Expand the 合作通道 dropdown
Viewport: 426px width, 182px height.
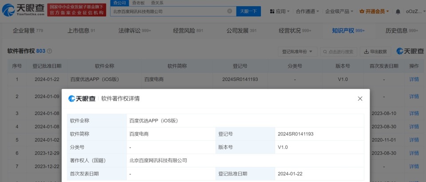tap(307, 12)
